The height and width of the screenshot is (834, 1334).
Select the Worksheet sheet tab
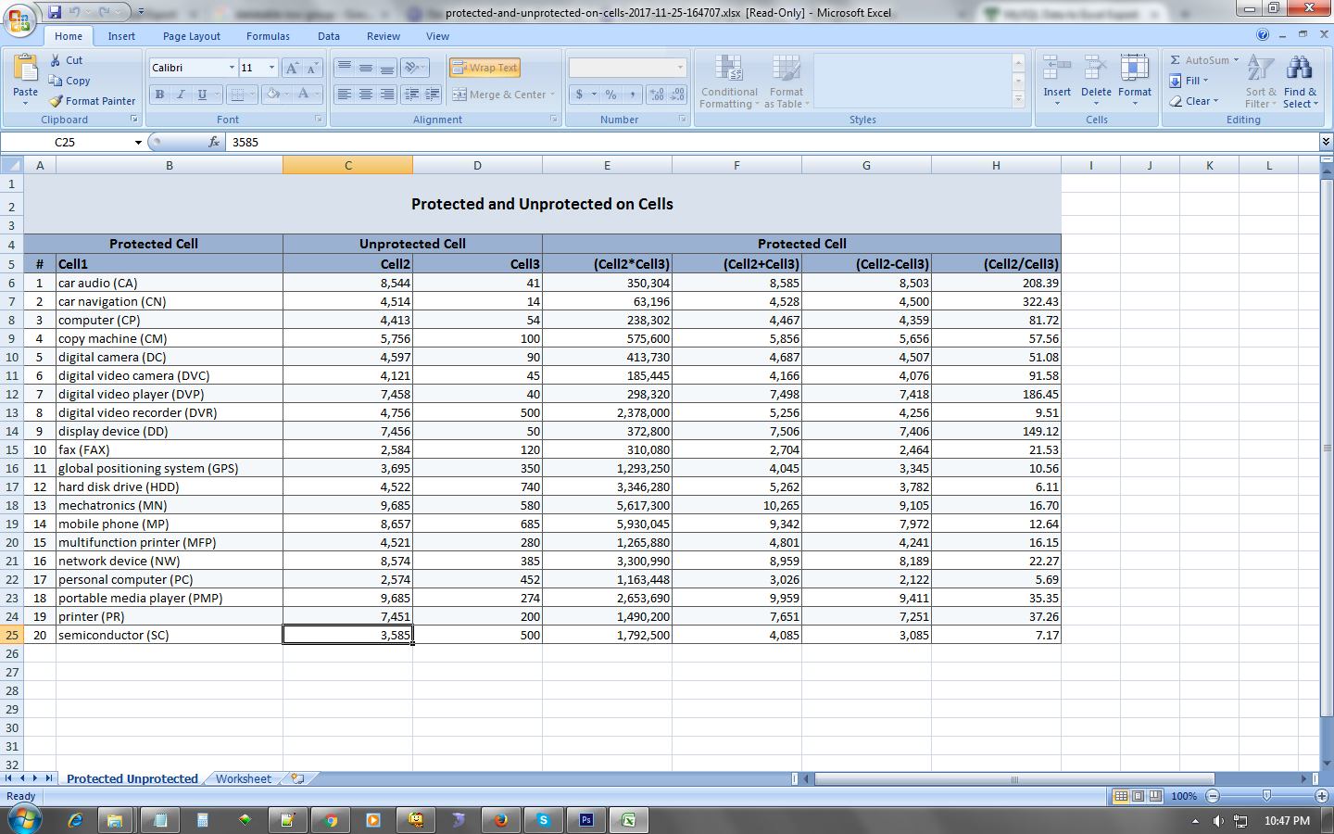(x=242, y=778)
